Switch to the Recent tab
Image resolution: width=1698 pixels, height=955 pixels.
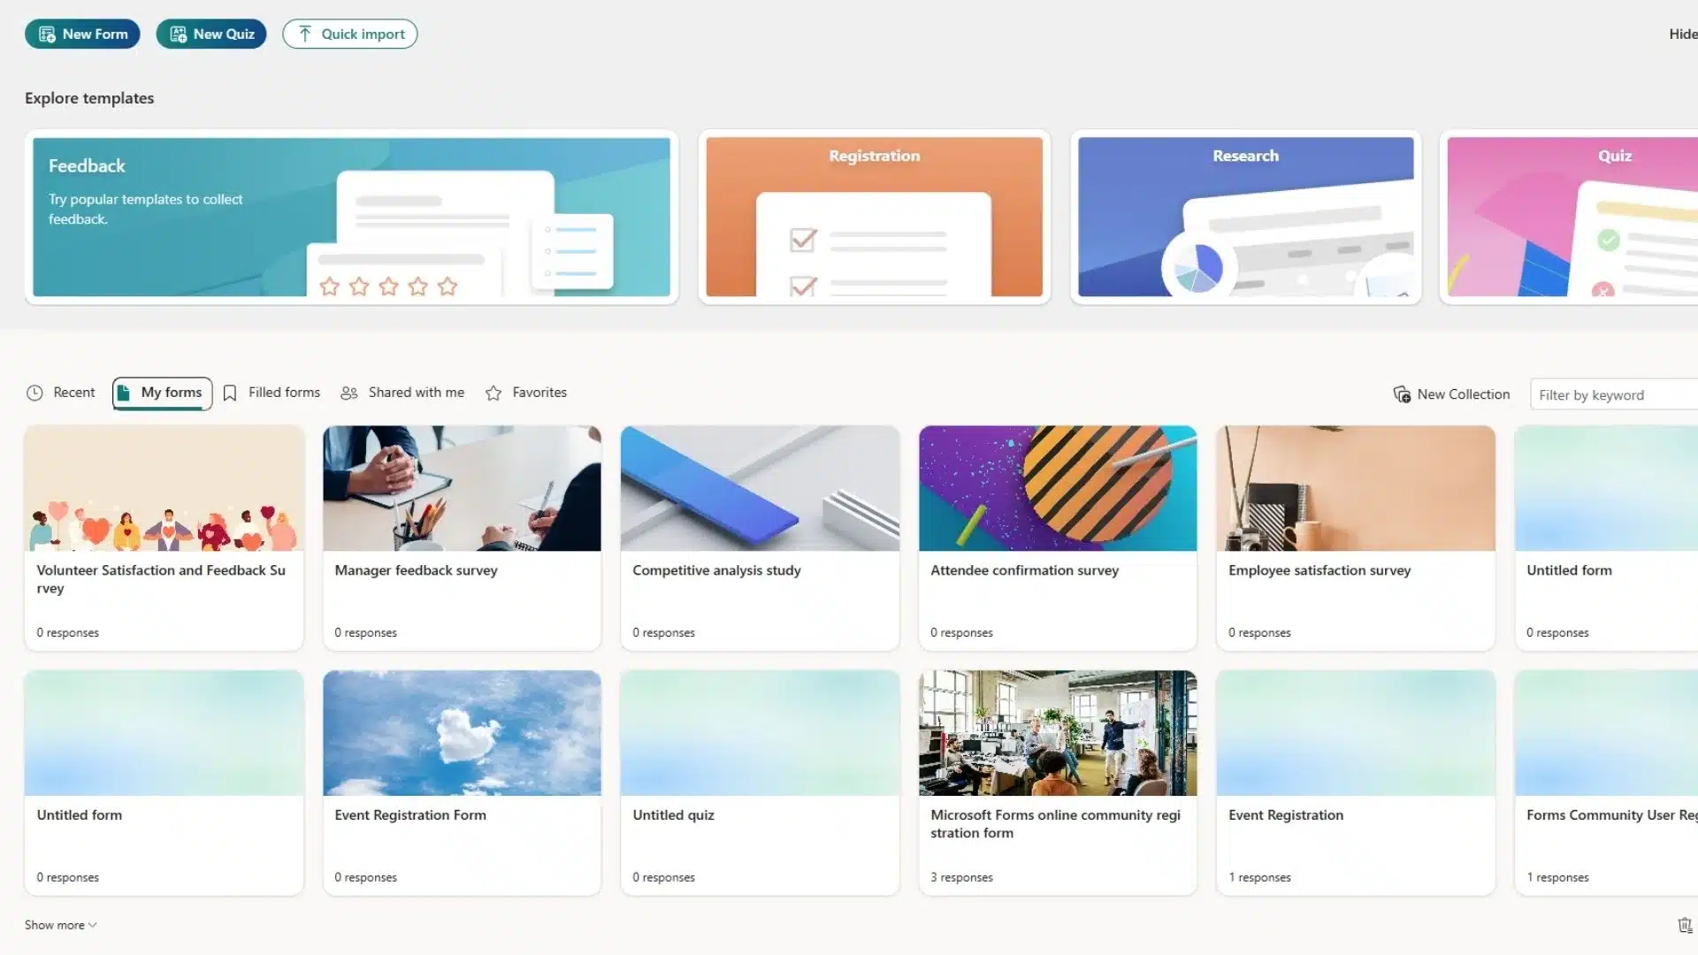pos(61,393)
